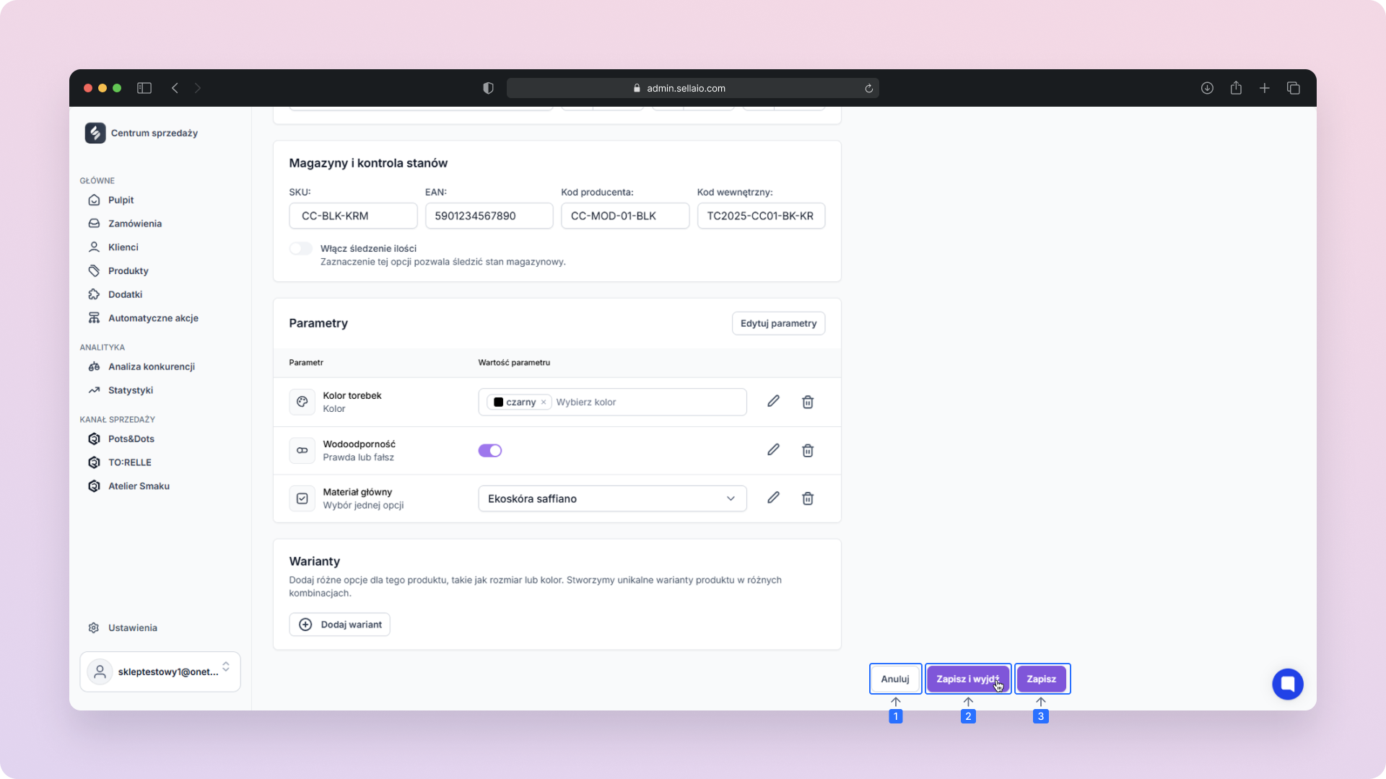Screen dimensions: 1386x779
Task: Click the Sellaio logo icon in sidebar
Action: [95, 133]
